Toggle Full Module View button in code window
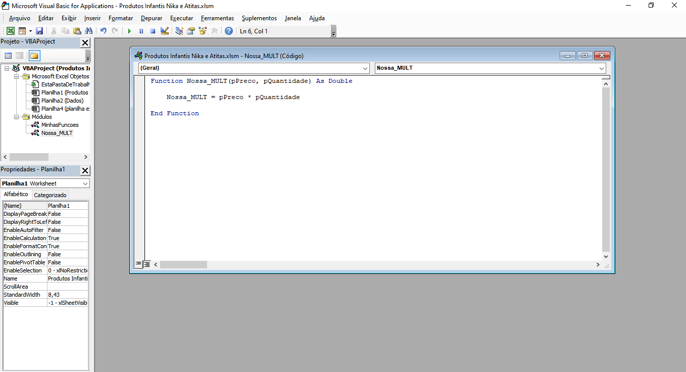 (x=146, y=264)
